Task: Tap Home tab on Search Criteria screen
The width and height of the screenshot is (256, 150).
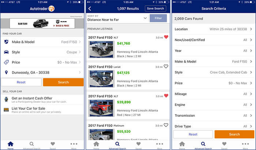Action: [182, 145]
